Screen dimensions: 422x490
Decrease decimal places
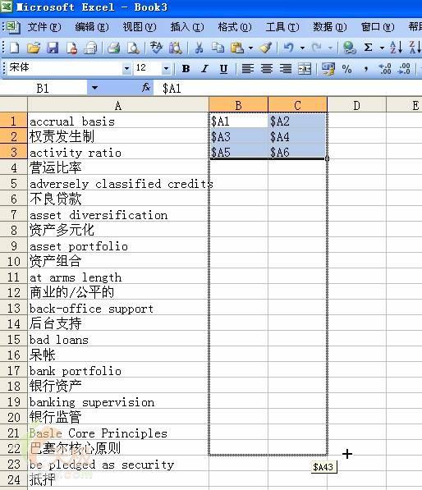[404, 68]
